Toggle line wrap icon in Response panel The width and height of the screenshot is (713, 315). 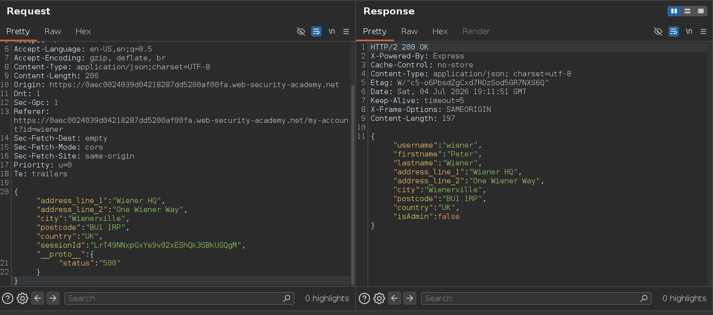(x=673, y=31)
